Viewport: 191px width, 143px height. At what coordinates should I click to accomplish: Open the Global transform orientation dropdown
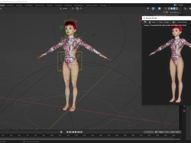[x=65, y=8]
